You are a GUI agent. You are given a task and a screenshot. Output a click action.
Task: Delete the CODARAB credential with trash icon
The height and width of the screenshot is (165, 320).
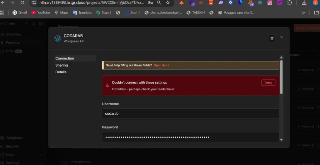272,38
